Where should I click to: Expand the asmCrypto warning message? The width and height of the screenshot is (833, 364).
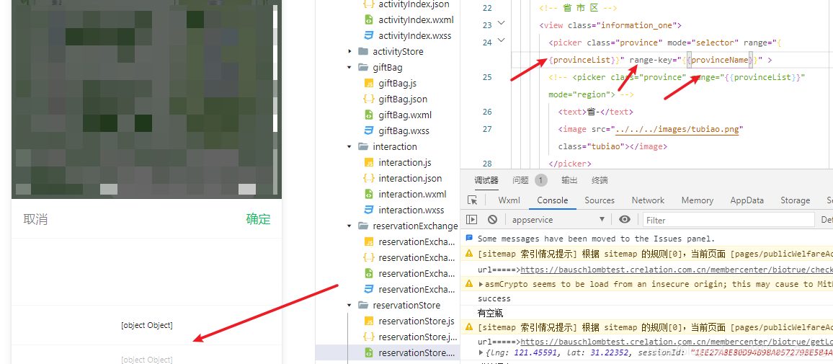[481, 284]
